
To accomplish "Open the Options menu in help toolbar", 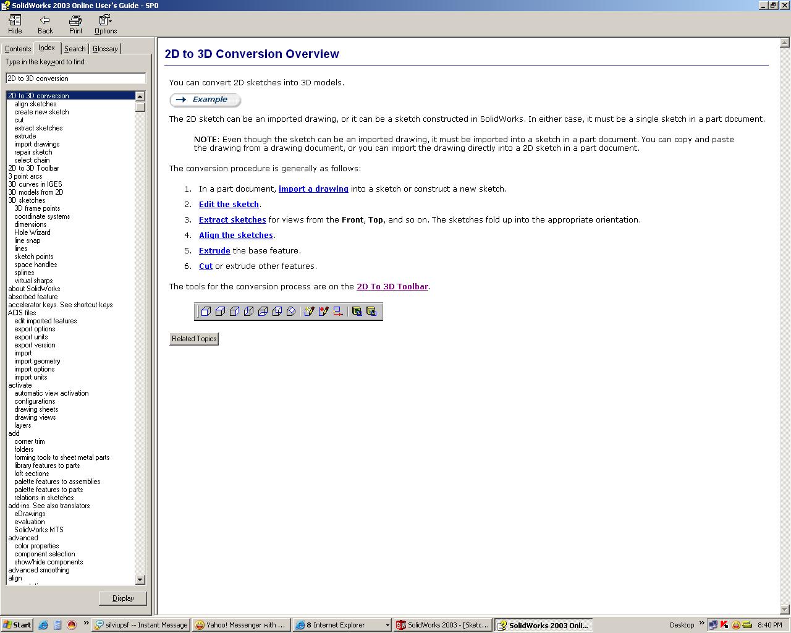I will pos(106,25).
